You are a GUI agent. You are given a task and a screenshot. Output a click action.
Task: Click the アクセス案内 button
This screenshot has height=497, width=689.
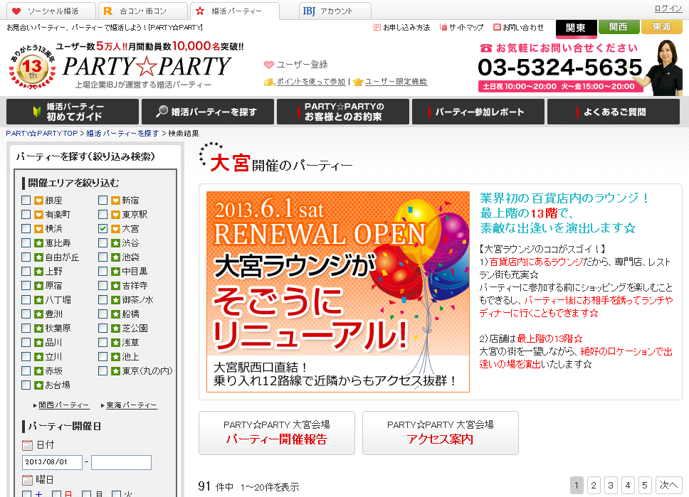tap(441, 433)
